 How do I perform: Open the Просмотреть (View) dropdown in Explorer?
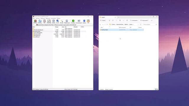(144, 20)
